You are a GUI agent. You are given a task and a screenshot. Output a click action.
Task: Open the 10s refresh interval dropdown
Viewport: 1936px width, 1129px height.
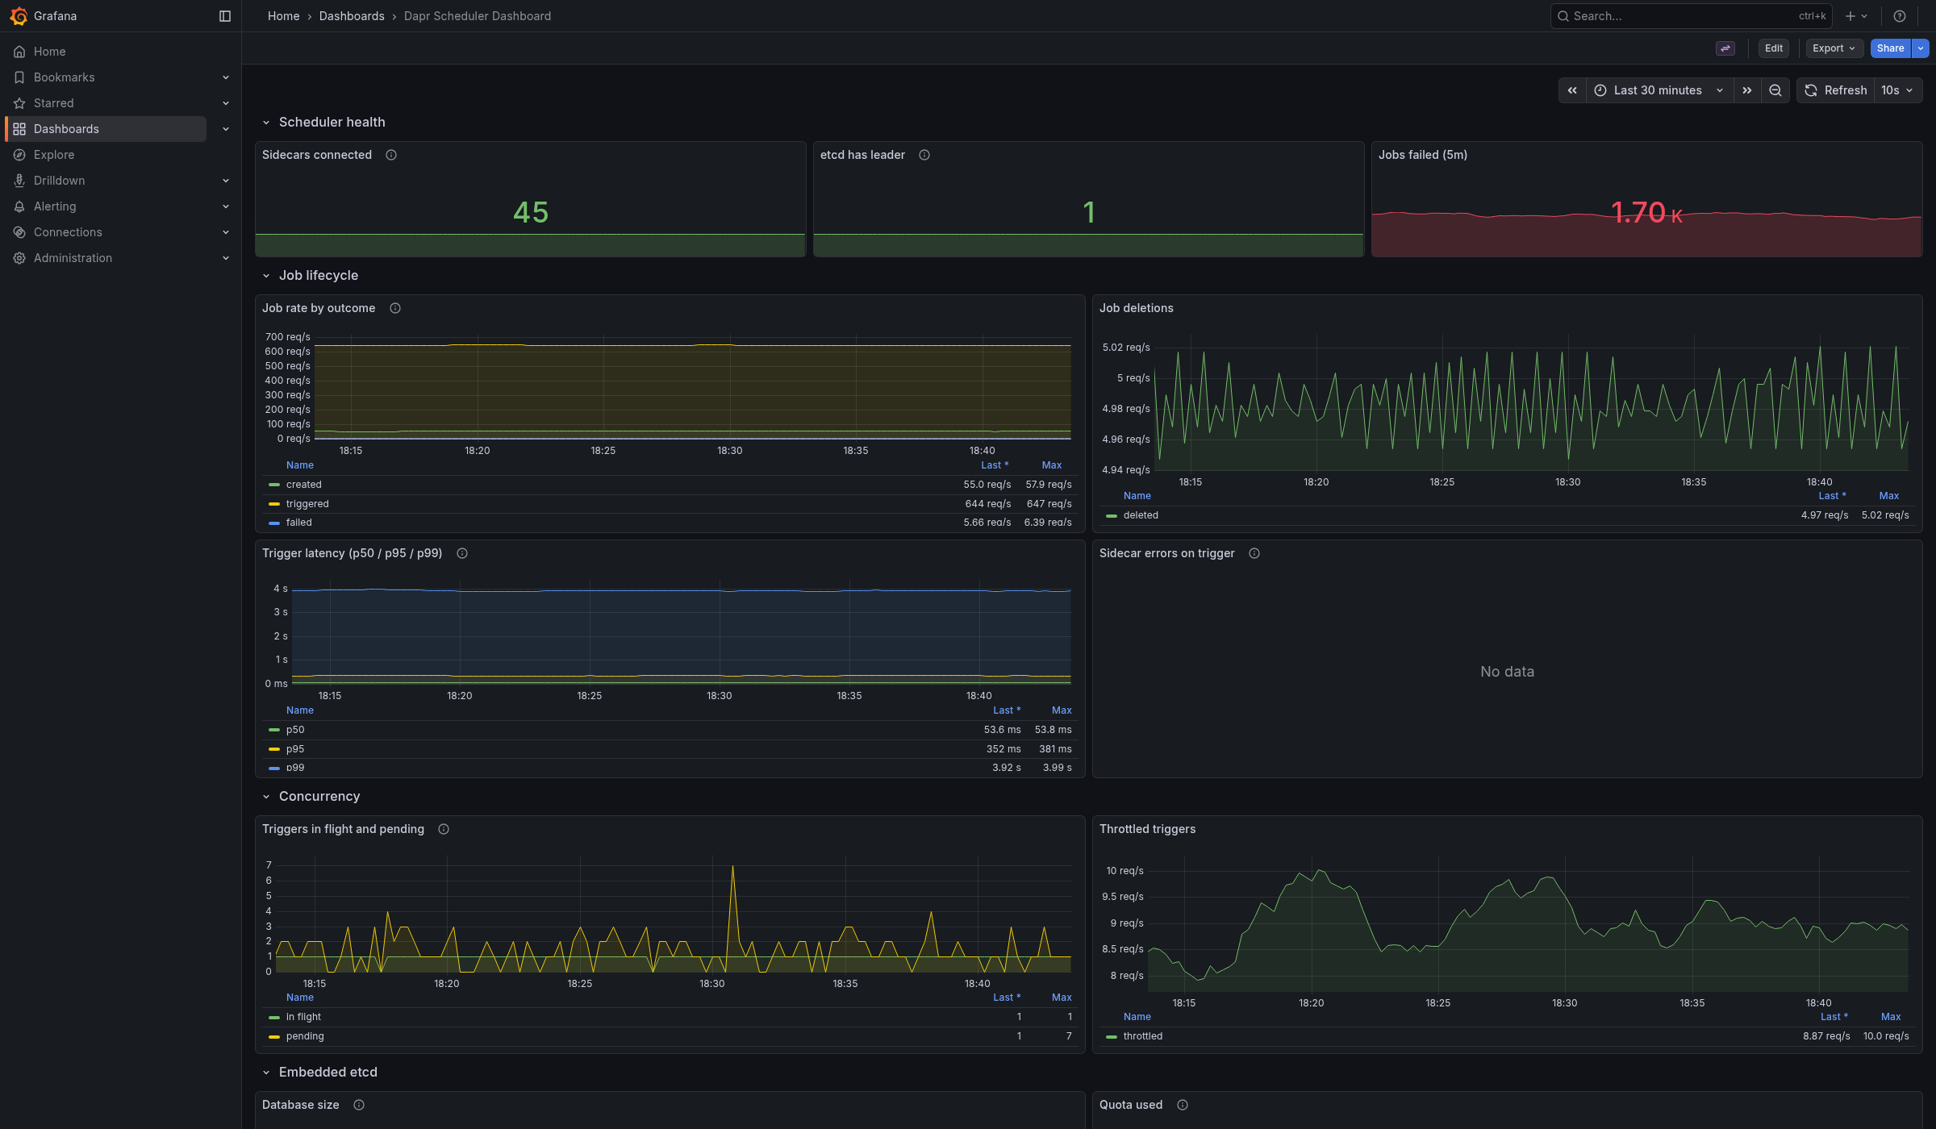point(1897,90)
